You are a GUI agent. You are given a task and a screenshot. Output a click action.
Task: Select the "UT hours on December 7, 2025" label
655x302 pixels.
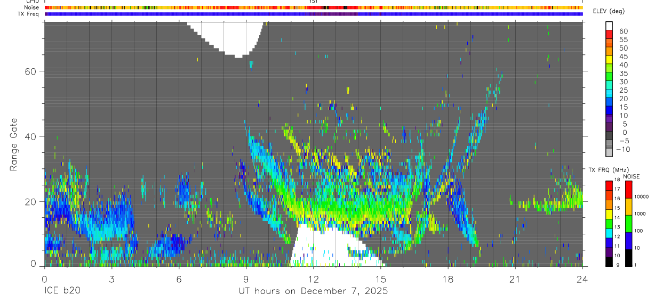313,291
